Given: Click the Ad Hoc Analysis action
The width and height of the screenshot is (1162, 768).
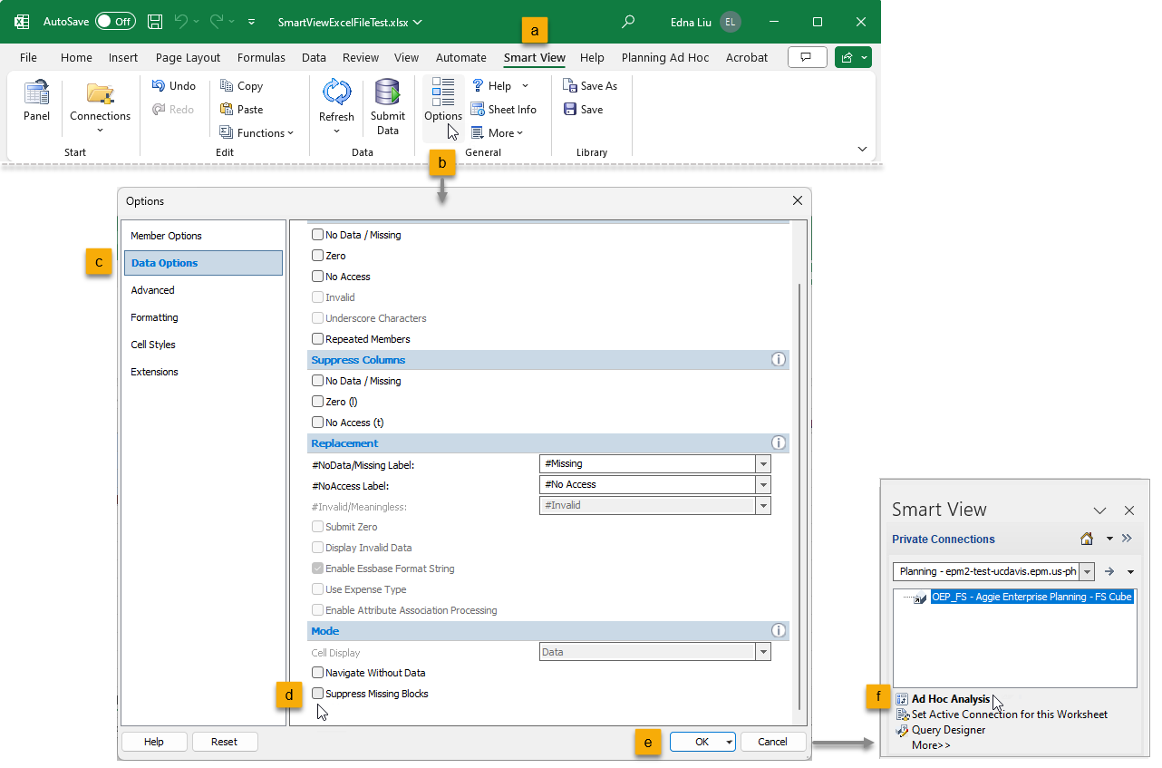Looking at the screenshot, I should pos(951,699).
